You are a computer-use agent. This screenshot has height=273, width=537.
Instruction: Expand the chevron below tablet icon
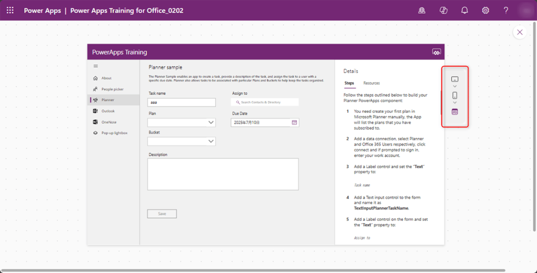(x=455, y=86)
